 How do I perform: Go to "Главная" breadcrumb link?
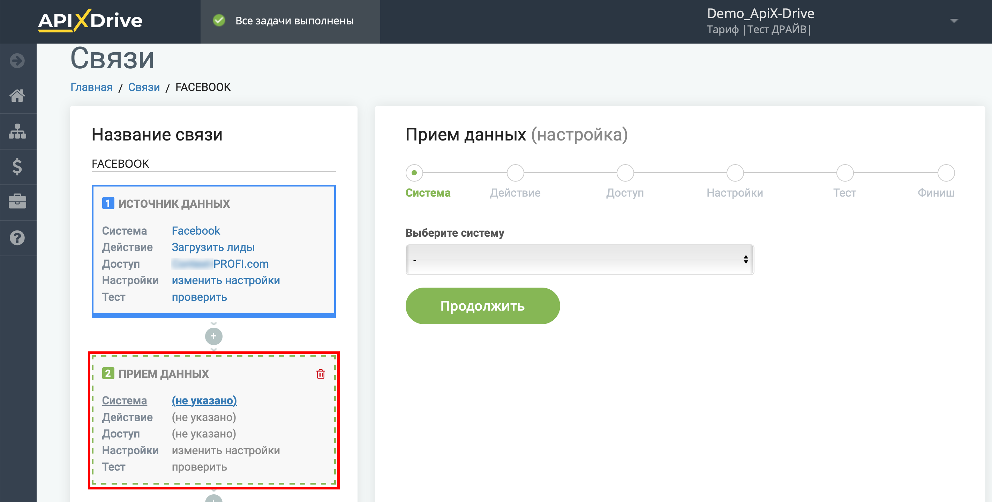pos(91,88)
